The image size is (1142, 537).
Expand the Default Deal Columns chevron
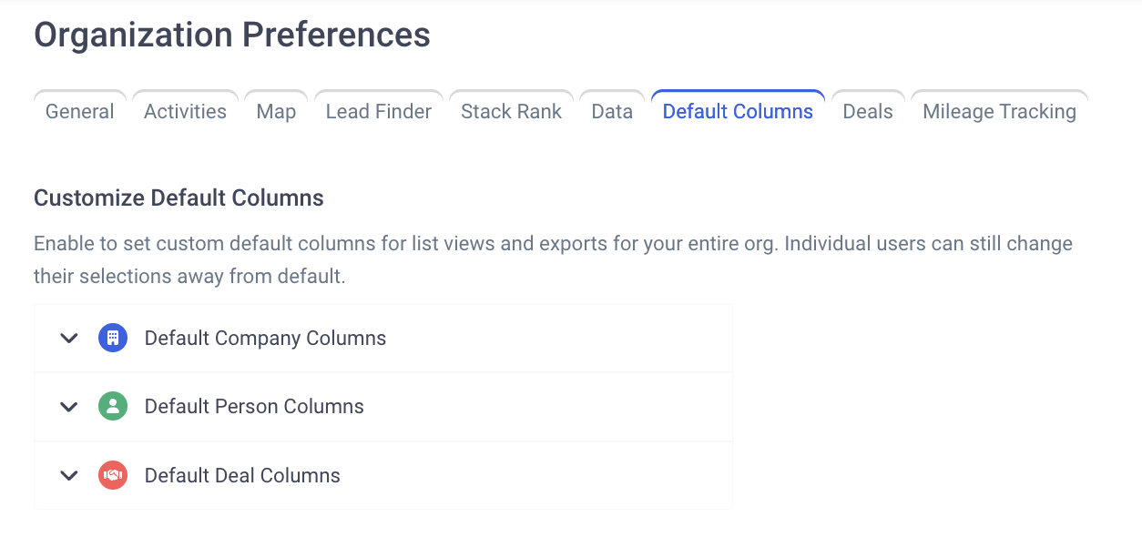tap(69, 475)
